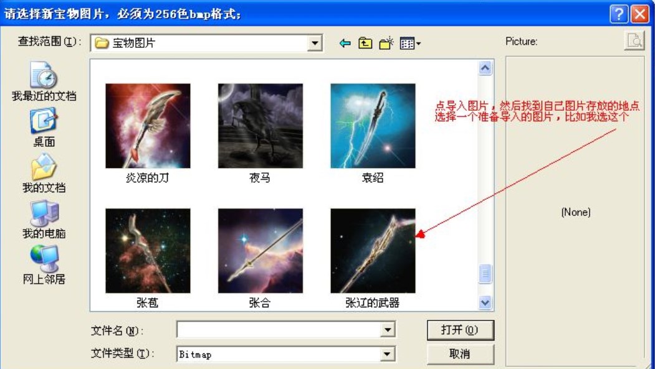655x369 pixels.
Task: Select the 炎凉的刀 thumbnail
Action: (148, 126)
